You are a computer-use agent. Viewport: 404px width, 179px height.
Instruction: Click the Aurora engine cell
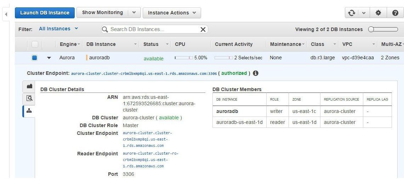tap(67, 58)
